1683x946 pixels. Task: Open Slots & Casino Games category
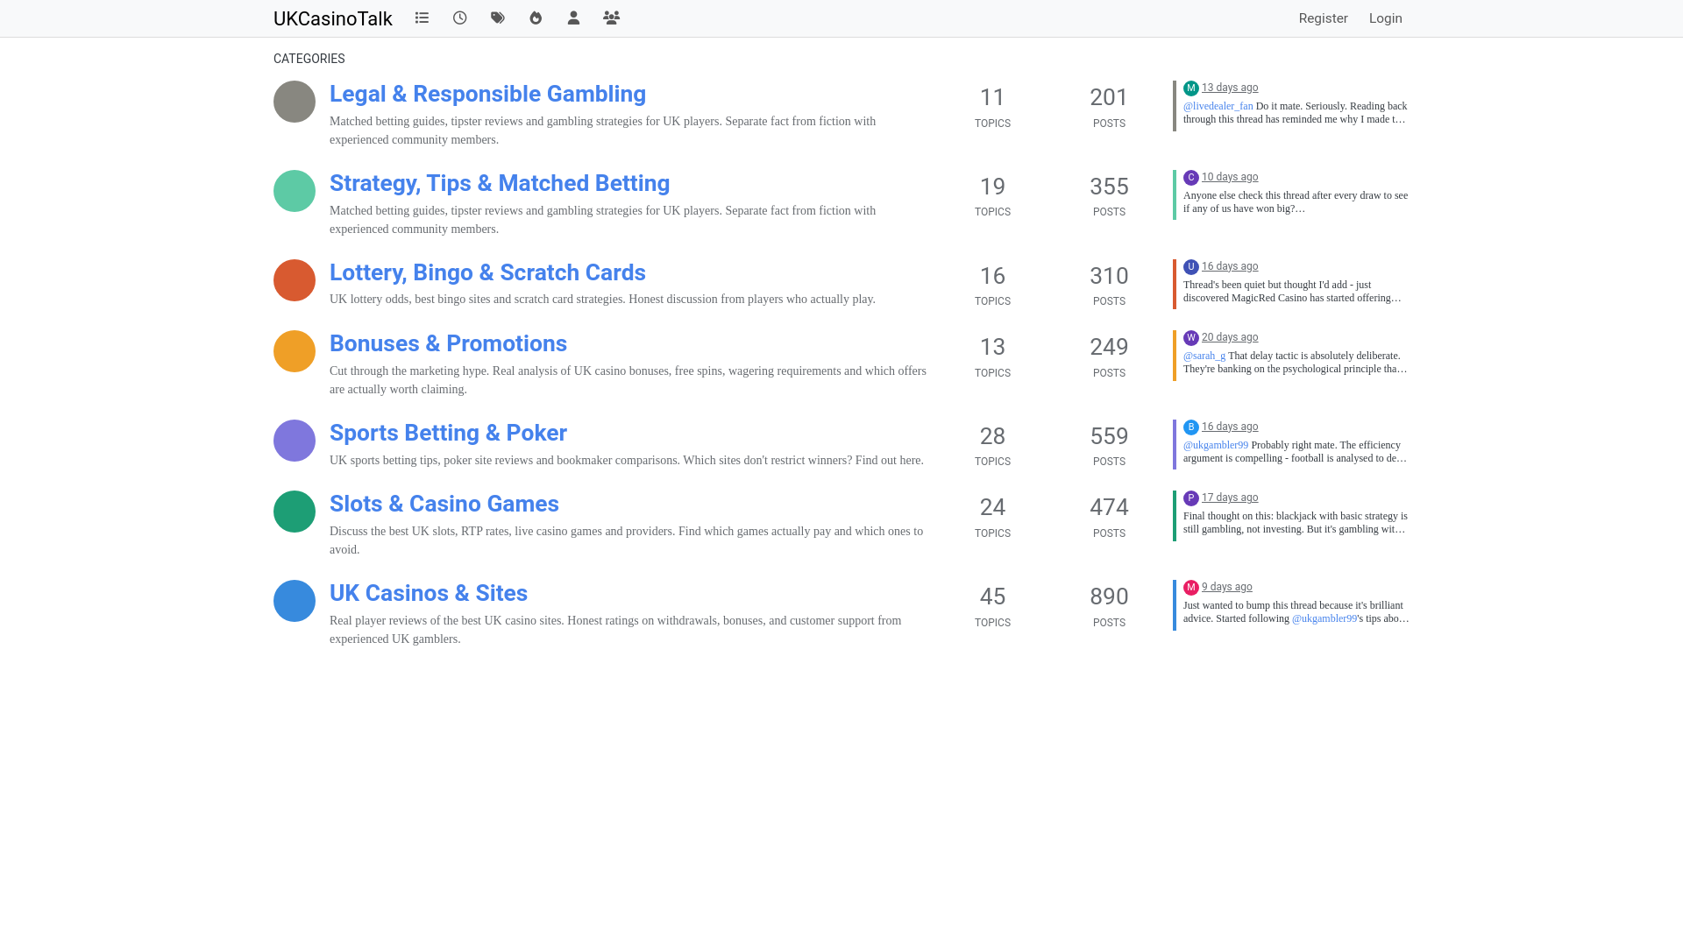pyautogui.click(x=444, y=504)
